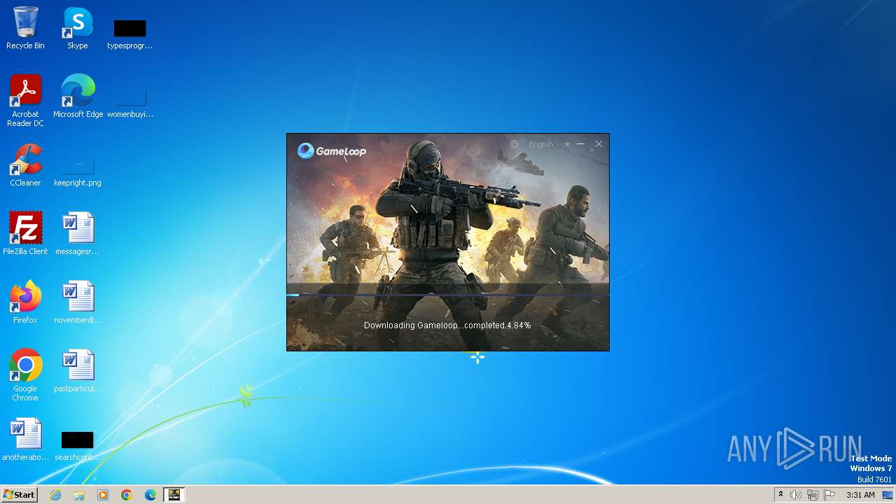Viewport: 896px width, 504px height.
Task: Click the GameLoop installer taskbar button
Action: [x=174, y=495]
